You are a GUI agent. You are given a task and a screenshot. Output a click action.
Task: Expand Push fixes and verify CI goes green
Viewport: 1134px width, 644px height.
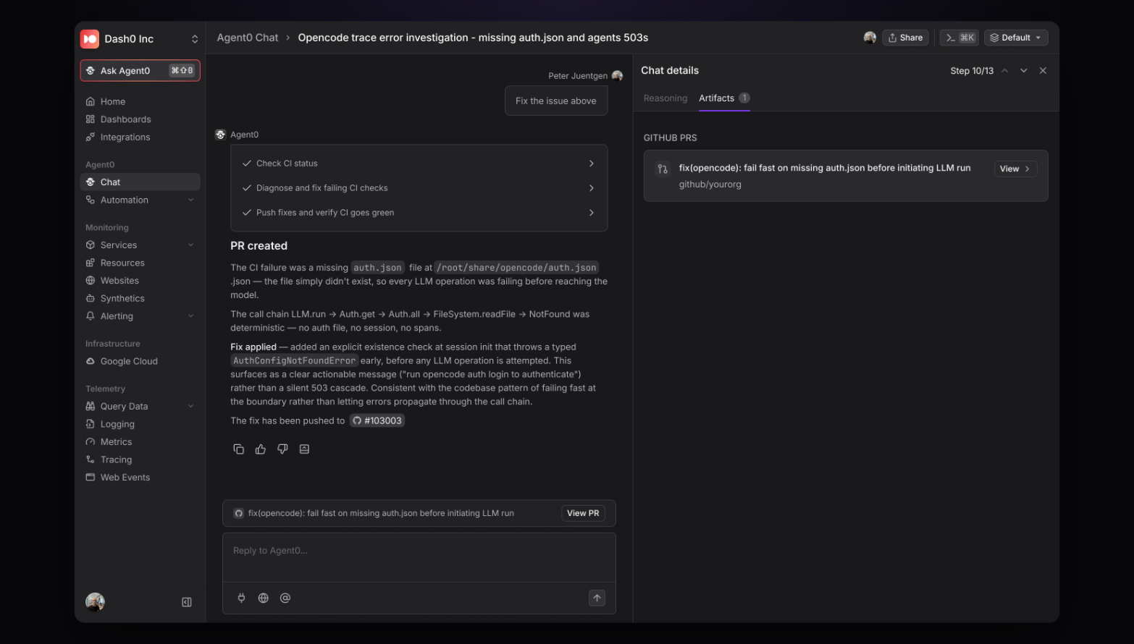(x=419, y=213)
